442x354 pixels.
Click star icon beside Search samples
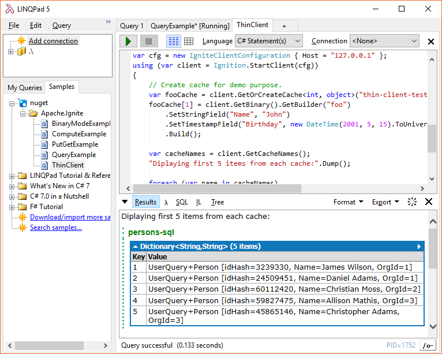tap(23, 228)
